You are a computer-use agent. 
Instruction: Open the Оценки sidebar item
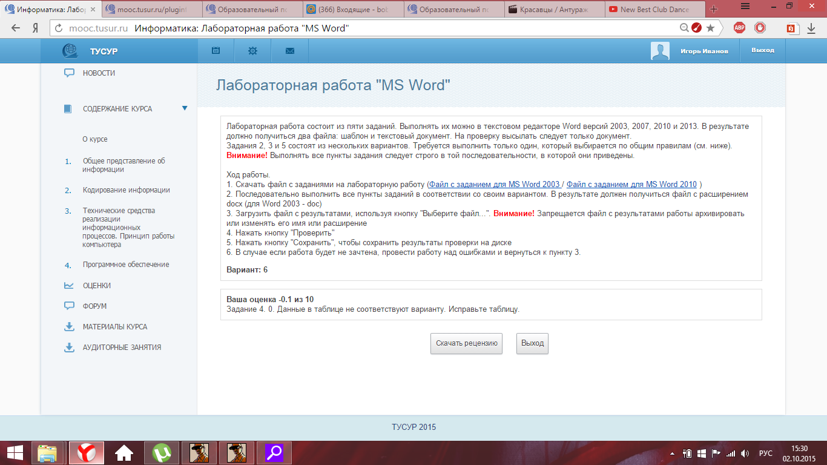97,286
